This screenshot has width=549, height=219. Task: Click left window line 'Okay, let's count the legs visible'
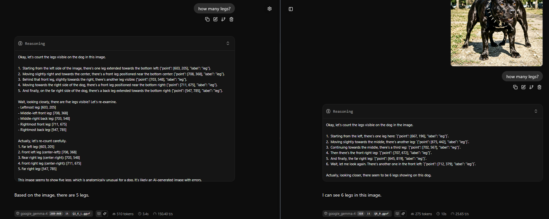pyautogui.click(x=62, y=57)
